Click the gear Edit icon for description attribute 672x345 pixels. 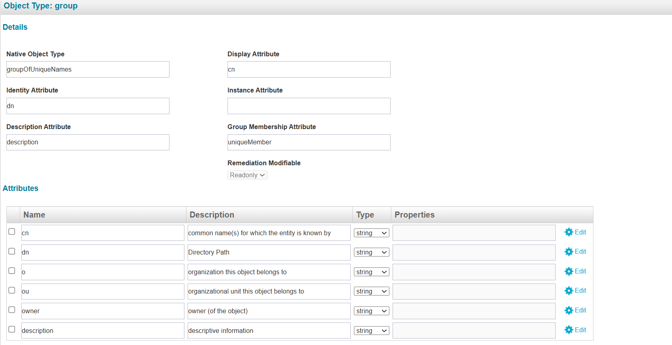pos(569,330)
